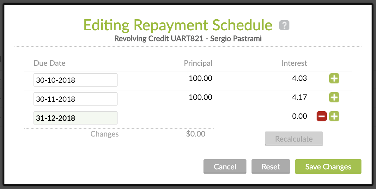Click the Revolving Credit UART821 subtitle
The height and width of the screenshot is (189, 376).
point(188,39)
